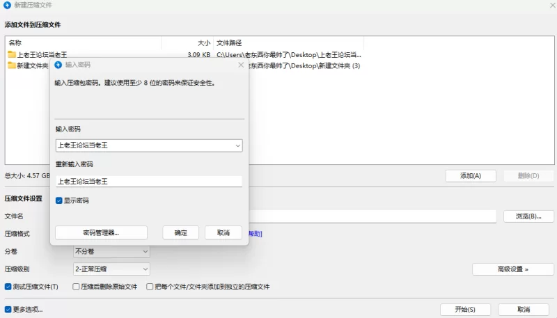The image size is (557, 318).
Task: Click the blue 帮助 link
Action: click(x=256, y=234)
